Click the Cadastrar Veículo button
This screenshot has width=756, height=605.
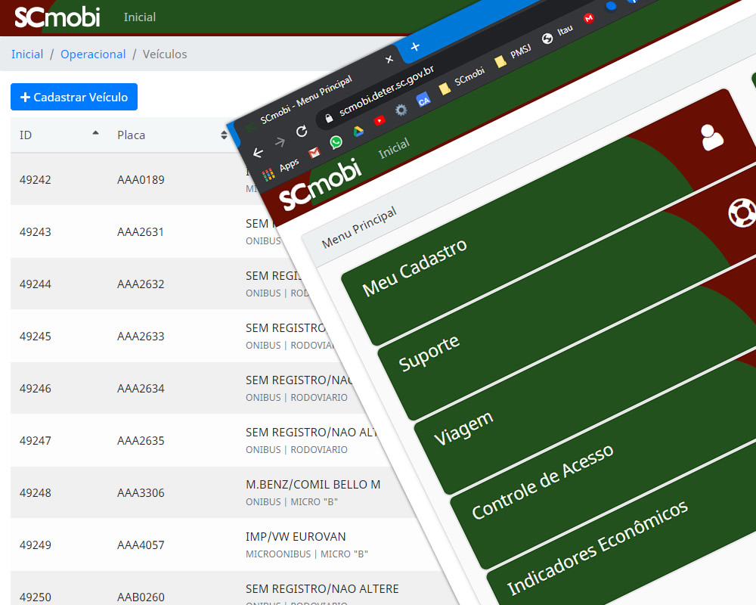coord(74,97)
